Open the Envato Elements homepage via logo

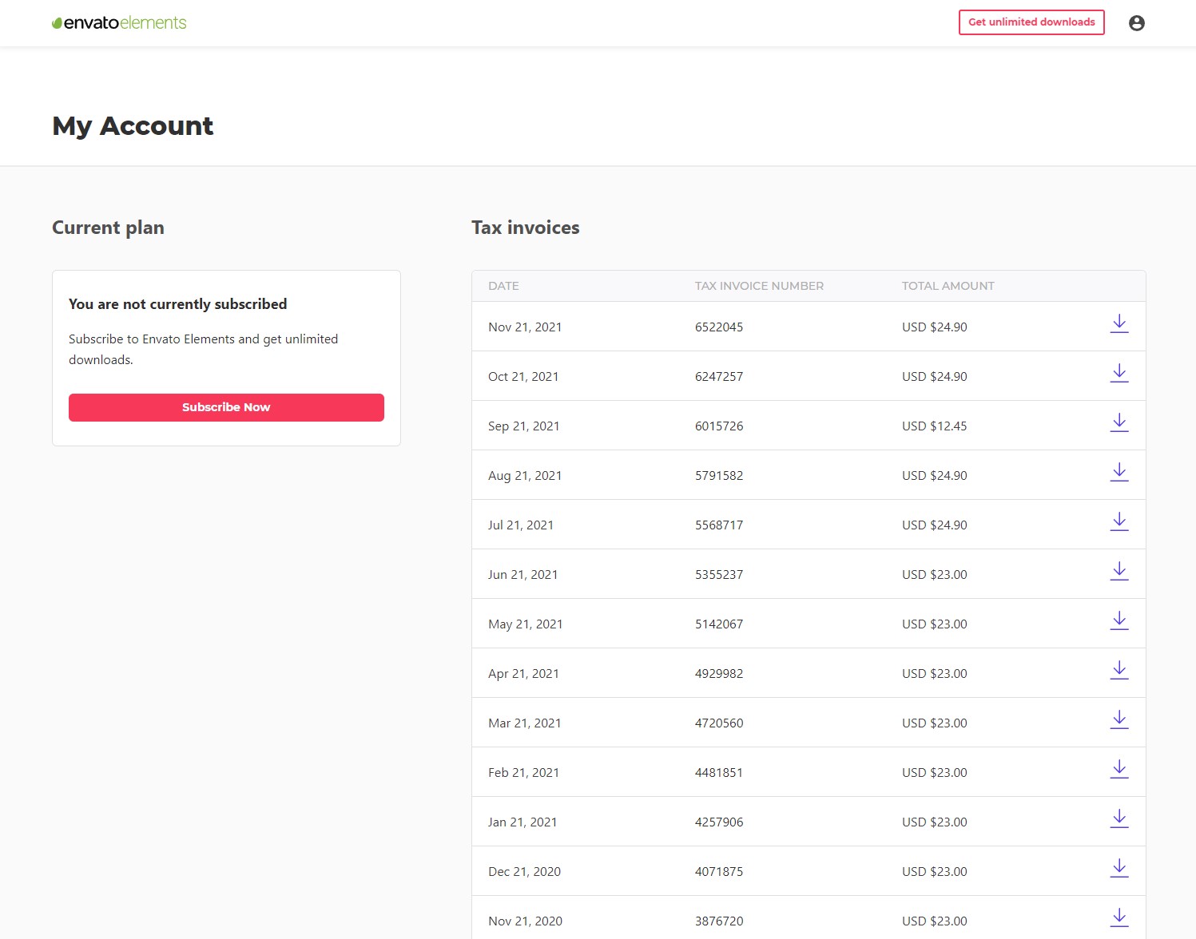click(x=118, y=22)
